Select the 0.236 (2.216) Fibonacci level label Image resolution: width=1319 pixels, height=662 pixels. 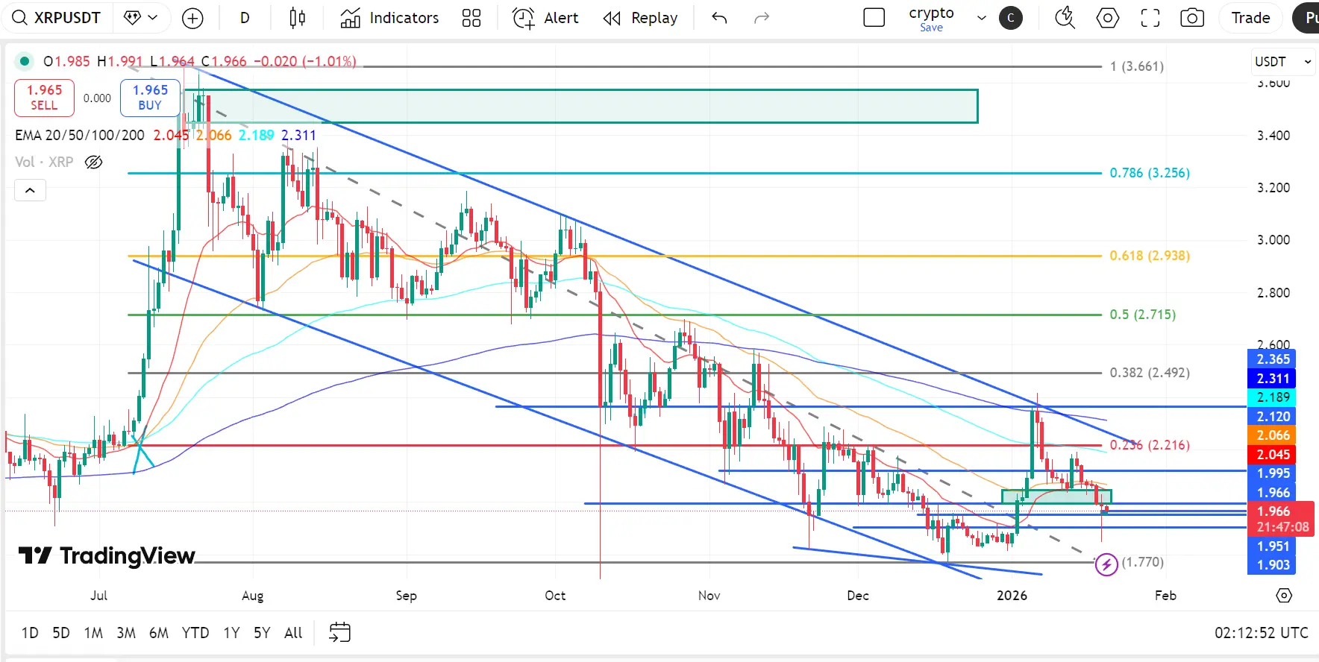(1150, 445)
